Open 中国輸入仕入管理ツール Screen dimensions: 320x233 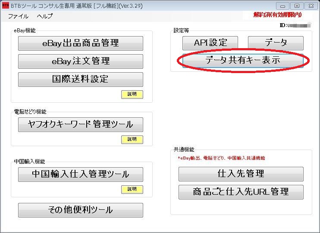point(81,175)
